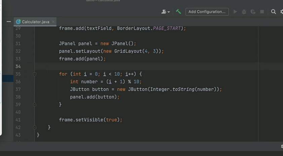Click on panel.add(button) statement
The height and width of the screenshot is (156, 283).
(95, 97)
